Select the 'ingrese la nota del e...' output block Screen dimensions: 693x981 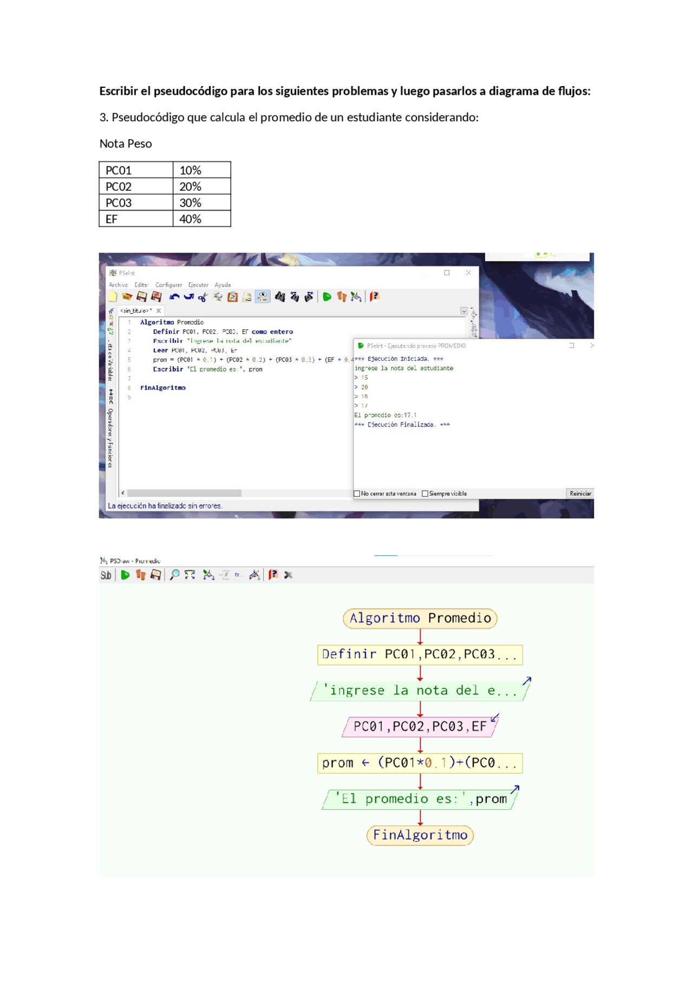[420, 691]
